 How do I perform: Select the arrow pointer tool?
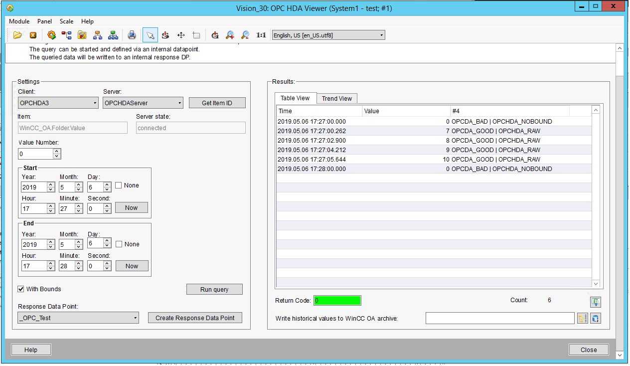coord(150,35)
